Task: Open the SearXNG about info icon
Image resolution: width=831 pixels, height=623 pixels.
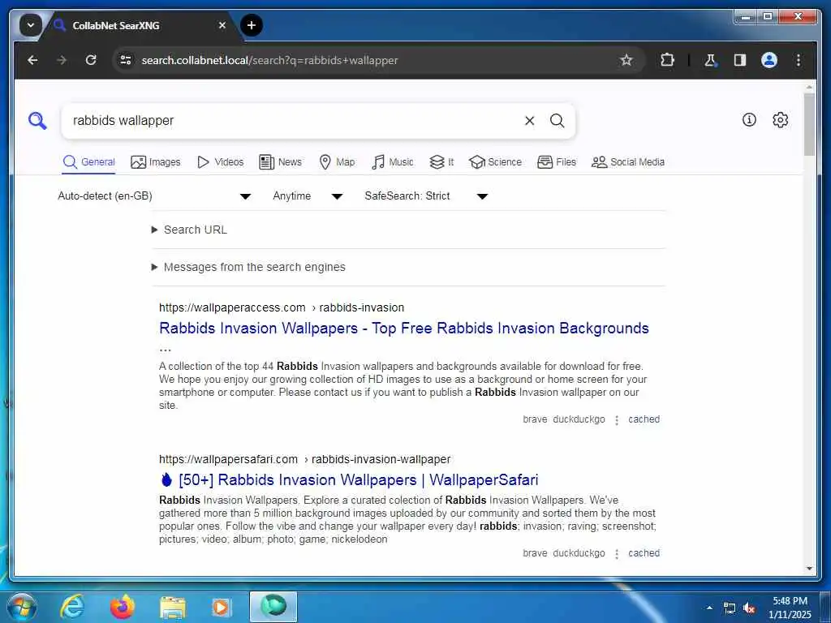Action: click(x=749, y=120)
